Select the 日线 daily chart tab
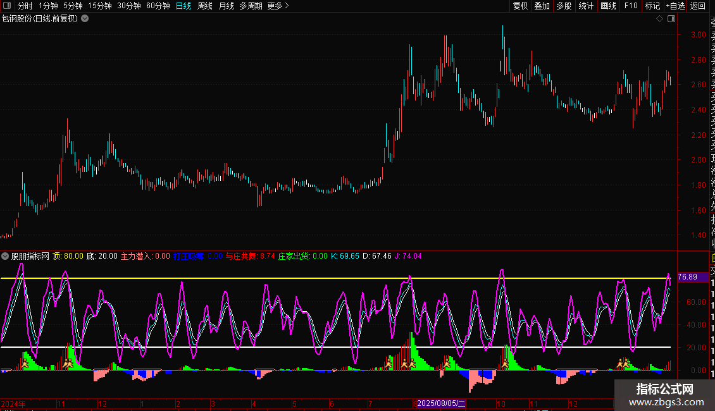Viewport: 715px width, 411px height. click(x=183, y=6)
